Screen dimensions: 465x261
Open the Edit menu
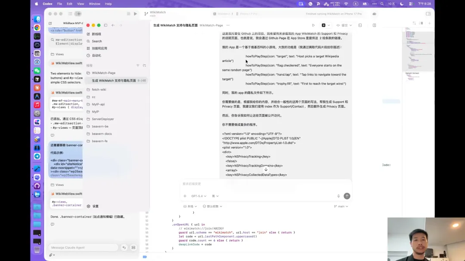(x=69, y=4)
